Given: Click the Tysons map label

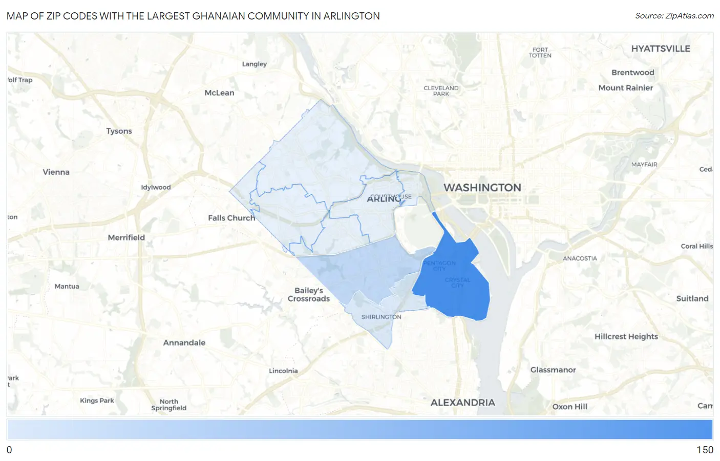Looking at the screenshot, I should pos(119,131).
